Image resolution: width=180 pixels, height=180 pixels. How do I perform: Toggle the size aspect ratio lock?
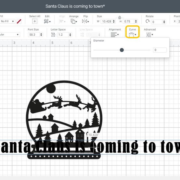click(x=120, y=18)
